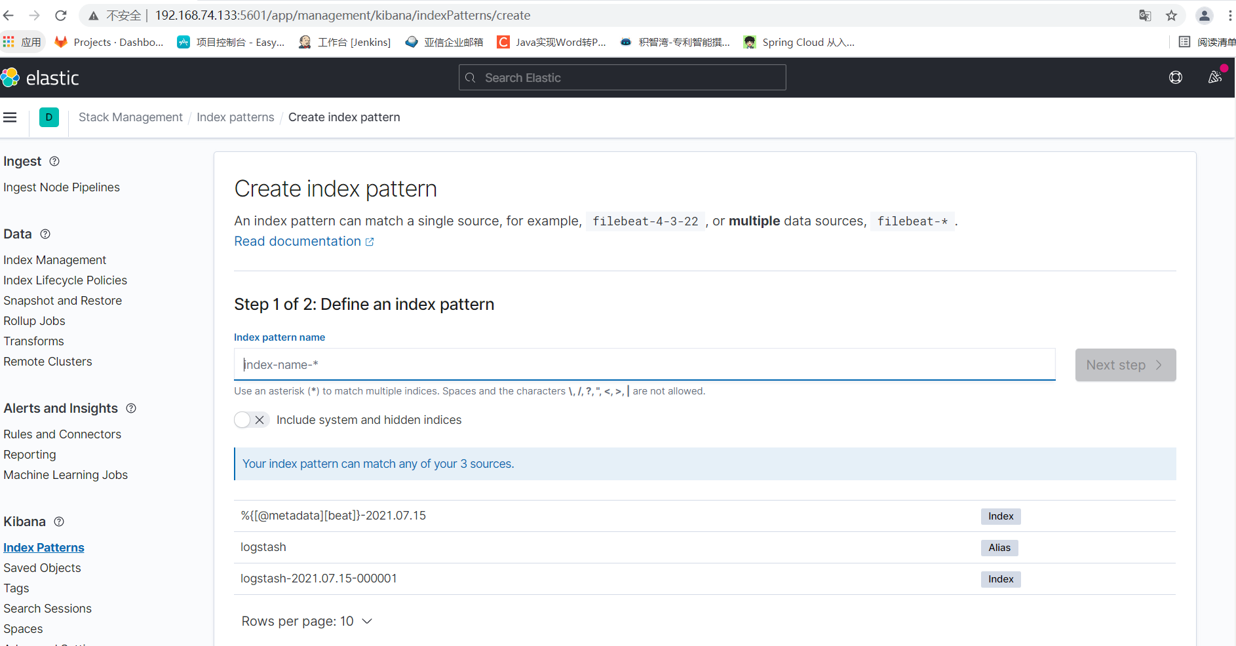The image size is (1236, 646).
Task: Click the Search Elastic box
Action: point(622,77)
